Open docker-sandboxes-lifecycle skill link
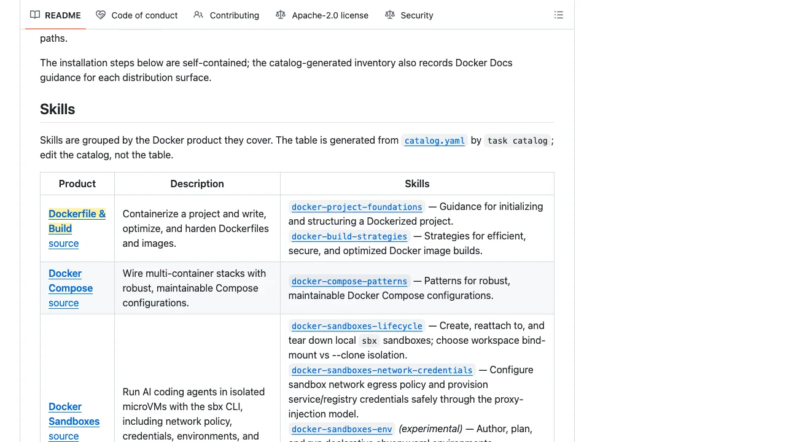The height and width of the screenshot is (442, 786). click(357, 326)
